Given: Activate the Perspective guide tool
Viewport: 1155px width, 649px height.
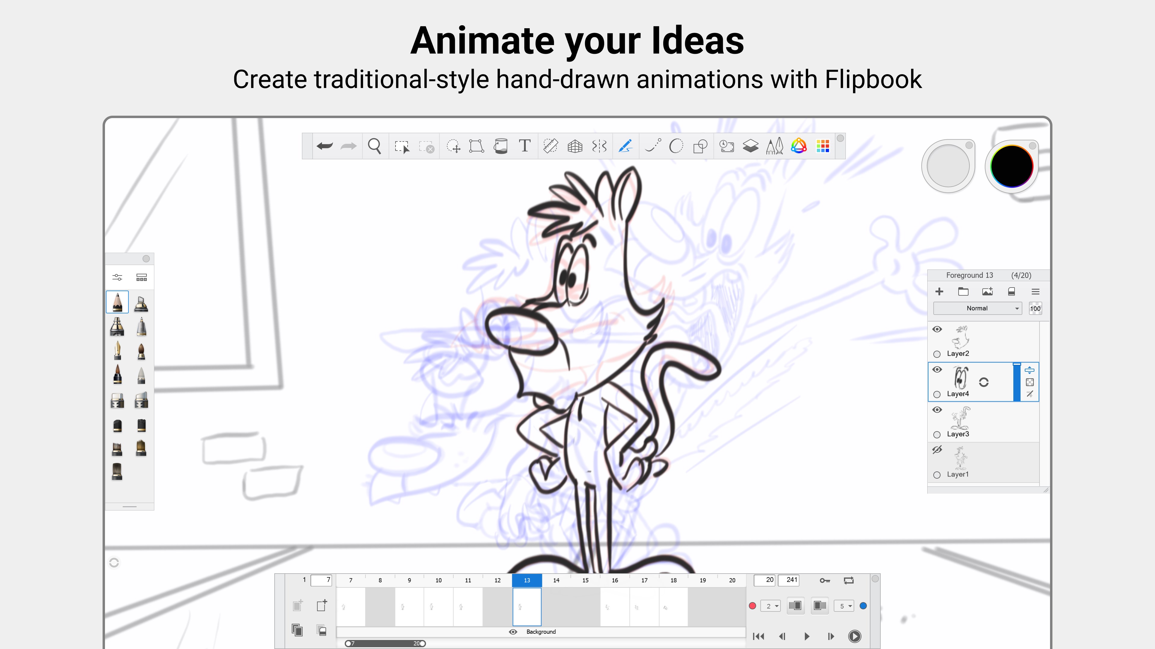Looking at the screenshot, I should point(575,145).
